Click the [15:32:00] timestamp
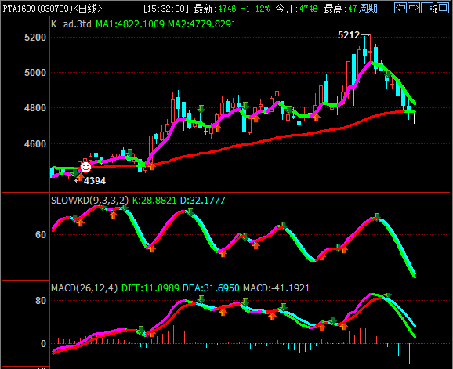This screenshot has height=369, width=453. pos(166,9)
